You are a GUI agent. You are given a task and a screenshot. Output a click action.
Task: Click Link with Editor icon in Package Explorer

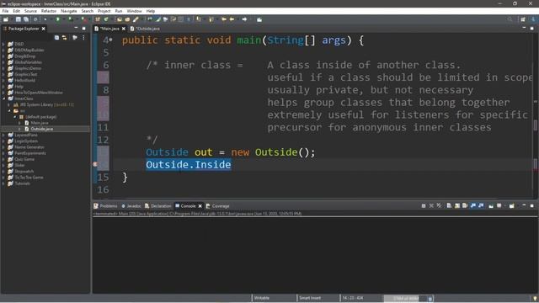65,37
